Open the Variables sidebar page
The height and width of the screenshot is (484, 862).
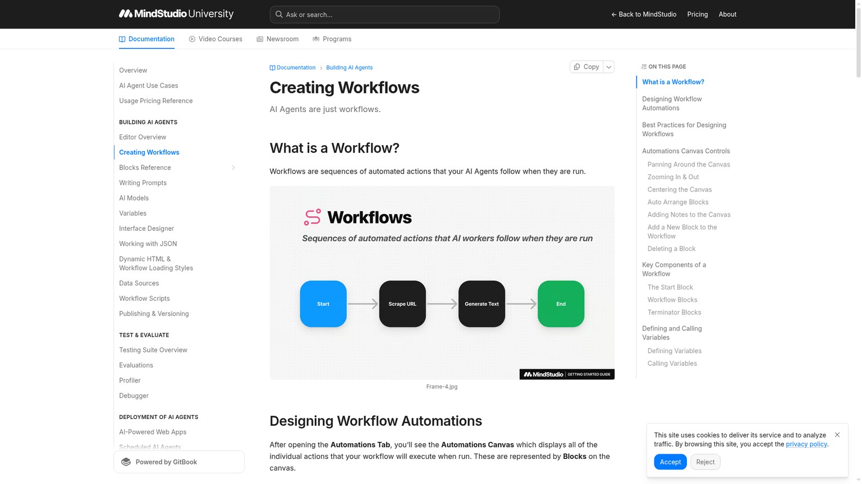point(132,213)
